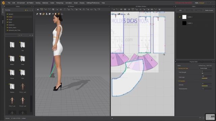Click the first edit tool in the 2D Pattern toolbar
The height and width of the screenshot is (121, 216).
(113, 9)
